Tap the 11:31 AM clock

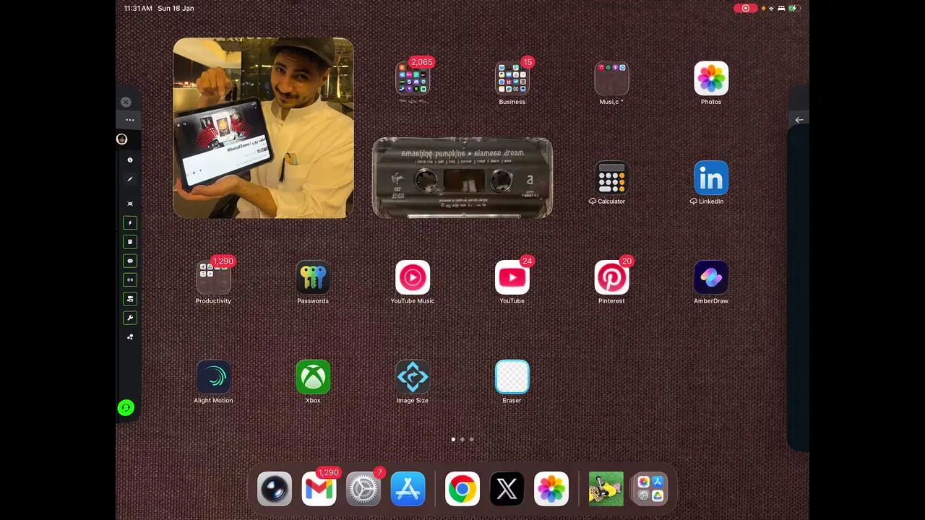pyautogui.click(x=138, y=8)
